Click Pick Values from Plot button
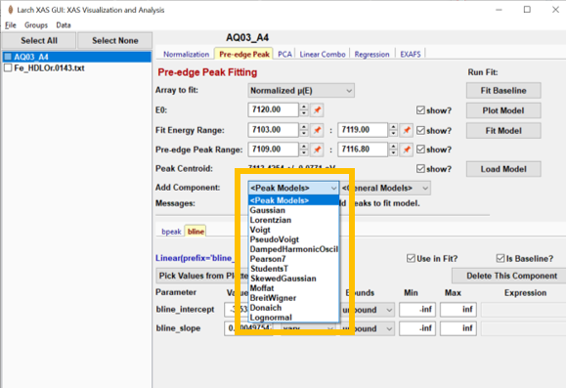The height and width of the screenshot is (388, 566). pos(203,276)
